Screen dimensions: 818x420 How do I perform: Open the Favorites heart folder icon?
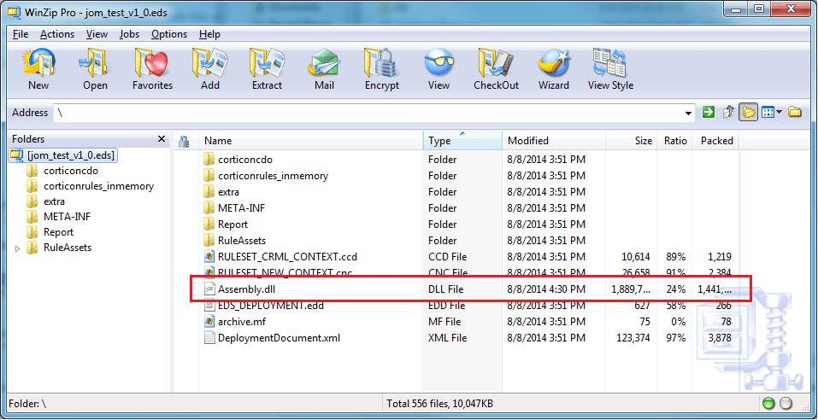point(152,68)
